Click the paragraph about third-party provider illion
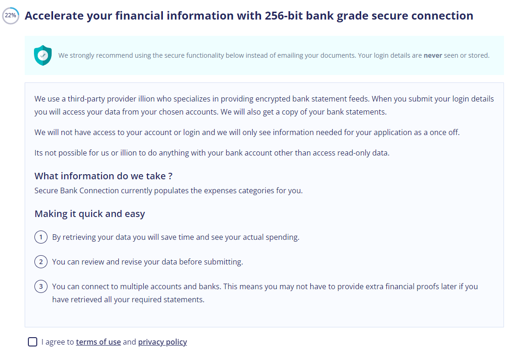The image size is (517, 353). click(x=264, y=105)
